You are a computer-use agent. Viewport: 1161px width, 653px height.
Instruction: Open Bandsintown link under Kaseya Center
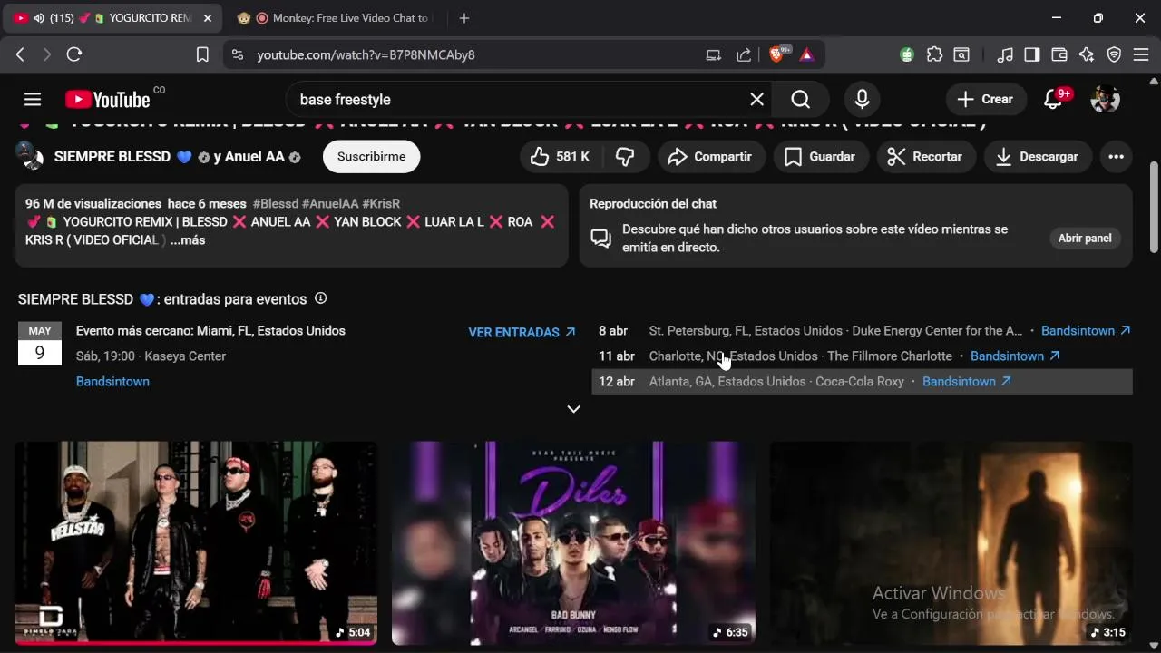(112, 382)
